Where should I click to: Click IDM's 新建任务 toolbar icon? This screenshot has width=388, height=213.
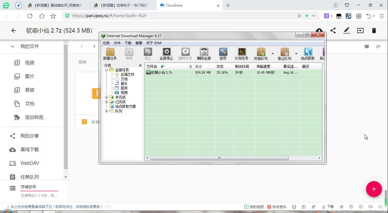click(110, 52)
